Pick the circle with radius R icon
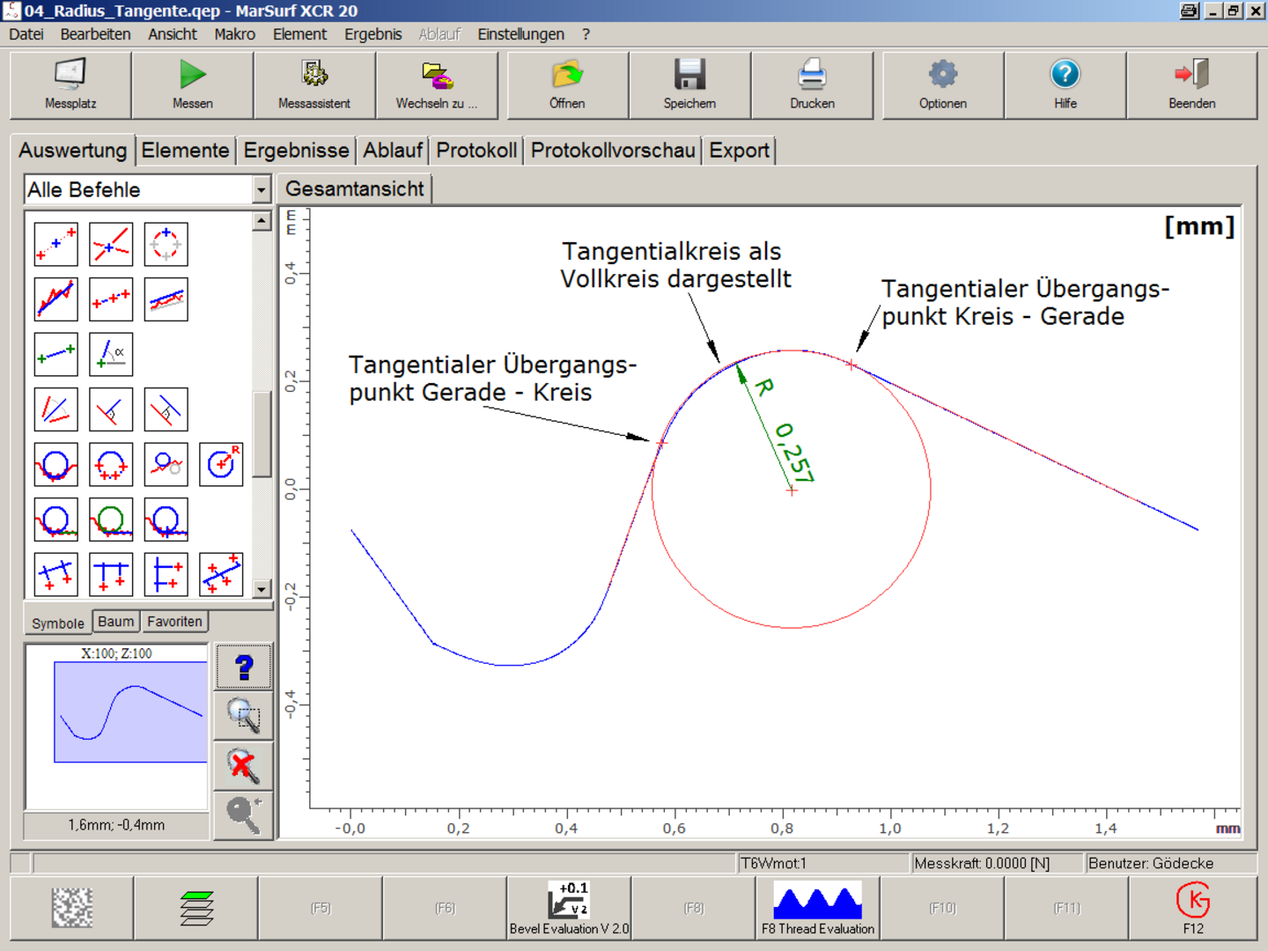The height and width of the screenshot is (951, 1268). [221, 464]
